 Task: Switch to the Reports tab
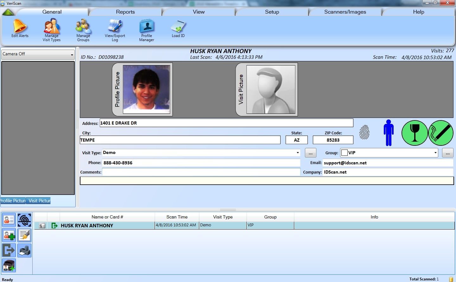(125, 12)
